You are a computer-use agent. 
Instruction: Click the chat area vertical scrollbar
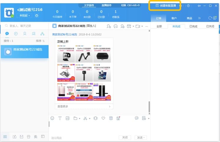pos(149,107)
